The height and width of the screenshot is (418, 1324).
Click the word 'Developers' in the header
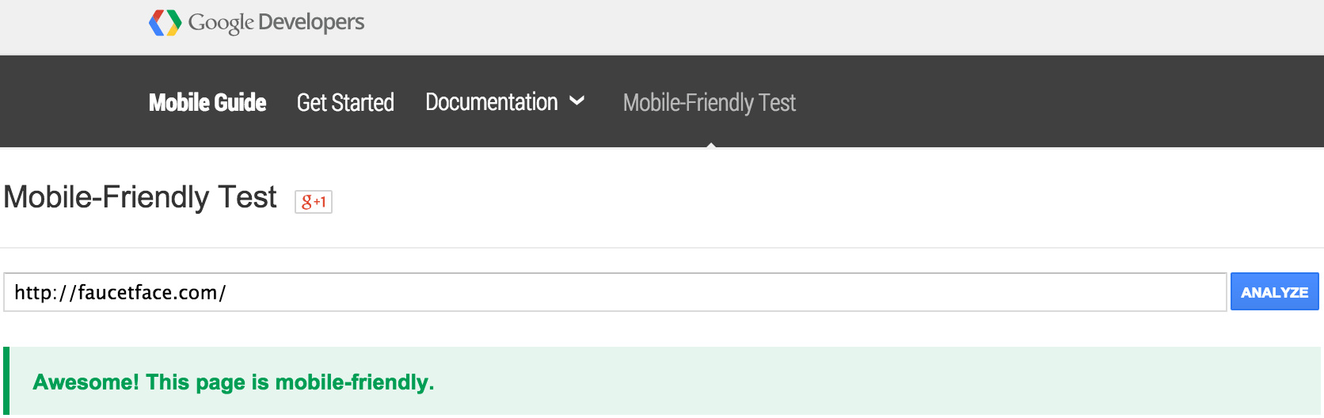point(311,22)
